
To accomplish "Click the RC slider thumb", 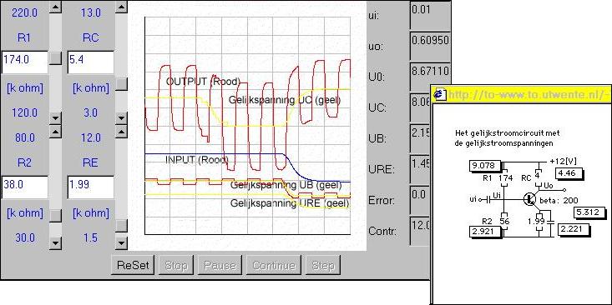I will [122, 84].
